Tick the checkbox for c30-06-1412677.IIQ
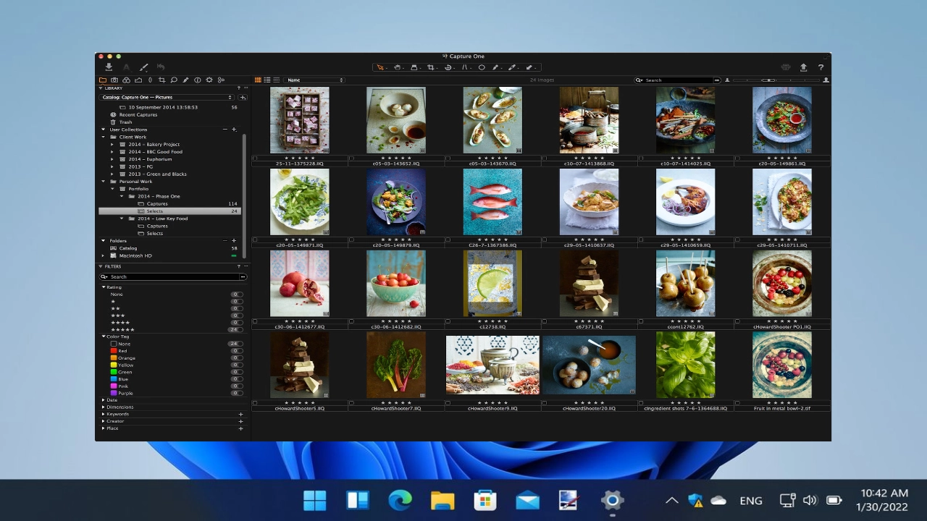Image resolution: width=927 pixels, height=521 pixels. [255, 321]
